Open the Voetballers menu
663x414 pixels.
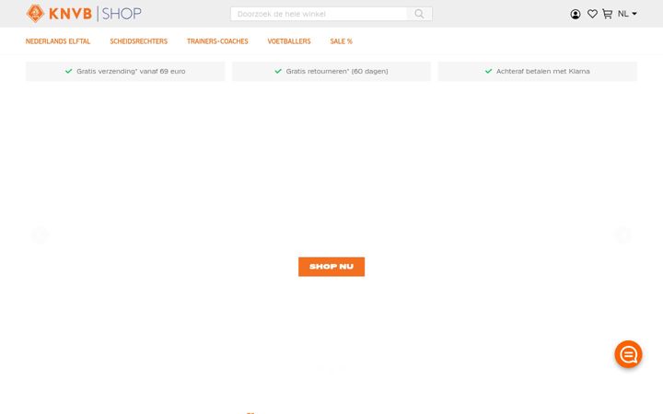(x=289, y=41)
